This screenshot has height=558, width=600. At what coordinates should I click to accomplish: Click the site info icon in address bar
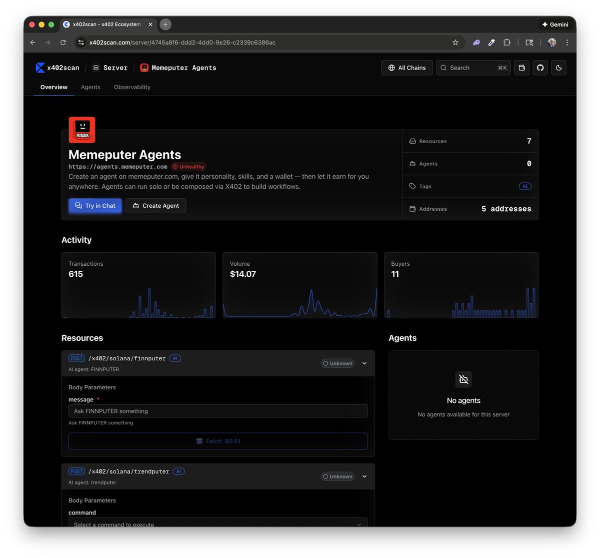(81, 43)
